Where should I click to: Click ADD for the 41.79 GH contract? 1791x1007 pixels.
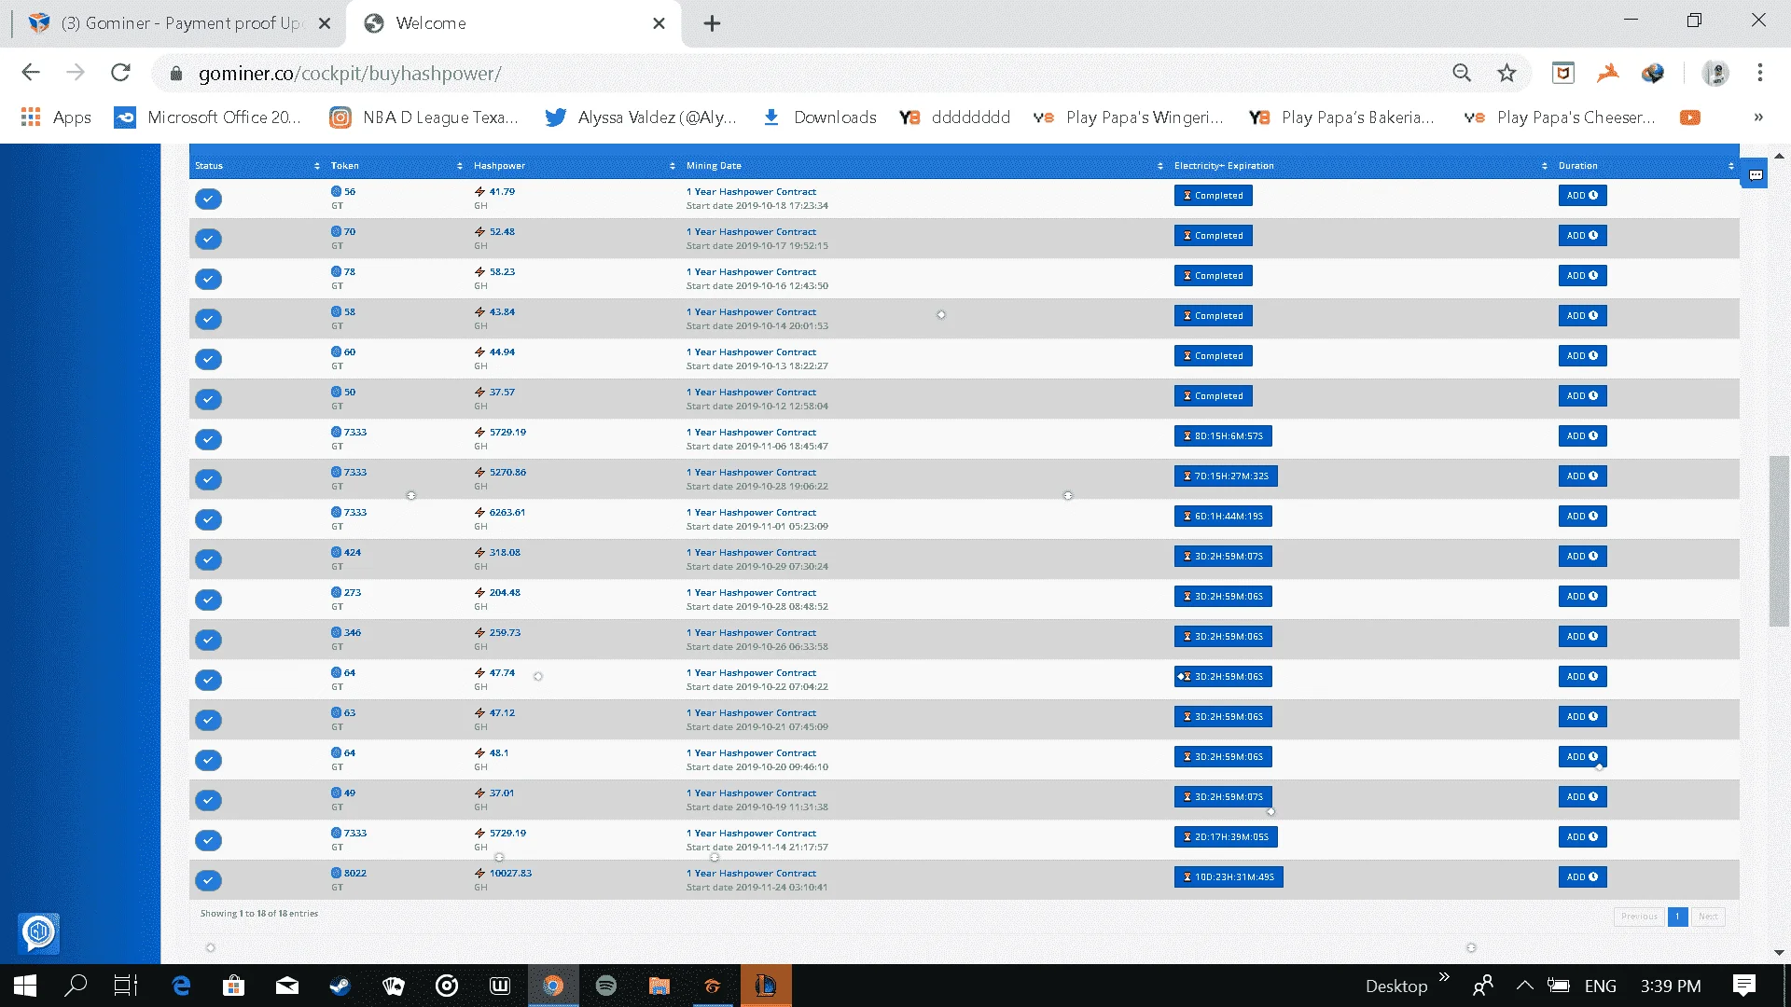1582,196
